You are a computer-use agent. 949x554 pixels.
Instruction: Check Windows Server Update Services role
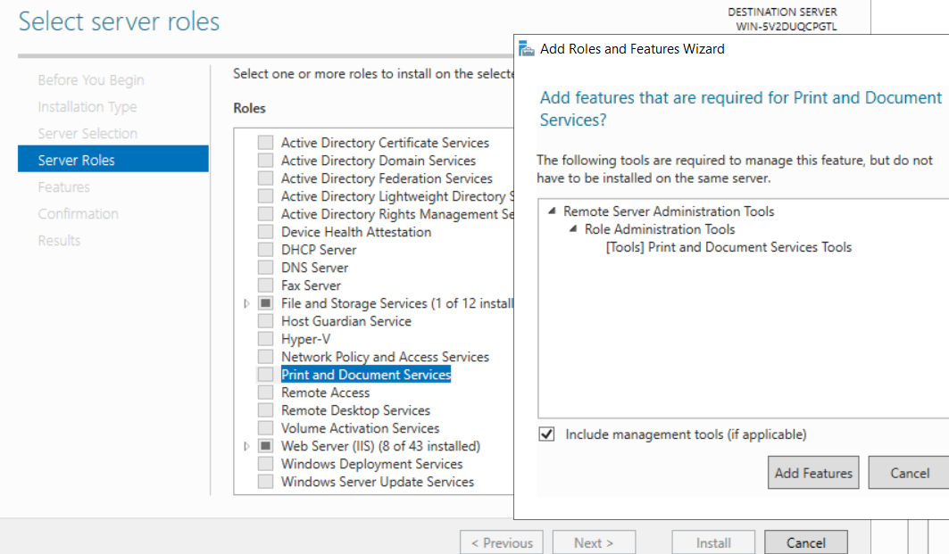pyautogui.click(x=265, y=482)
